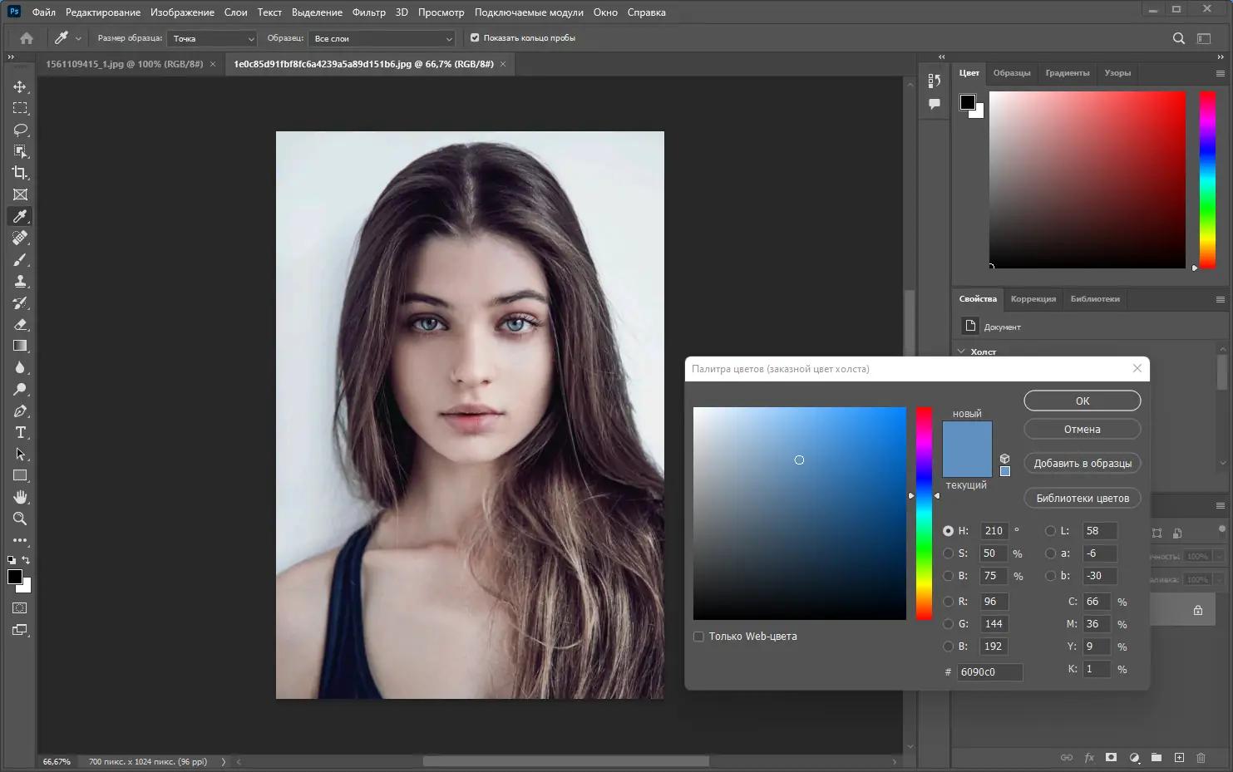Select the S saturation radio button
This screenshot has height=772, width=1233.
948,553
